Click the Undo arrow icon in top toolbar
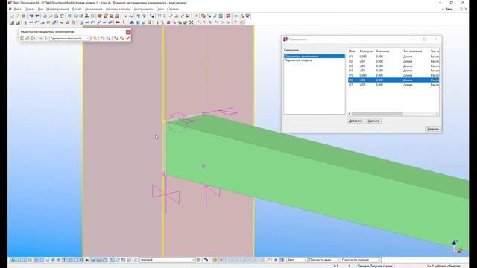This screenshot has height=268, width=477. click(x=31, y=16)
